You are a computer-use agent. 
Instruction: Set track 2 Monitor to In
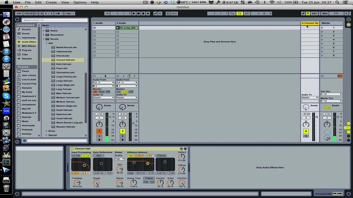pyautogui.click(x=118, y=92)
